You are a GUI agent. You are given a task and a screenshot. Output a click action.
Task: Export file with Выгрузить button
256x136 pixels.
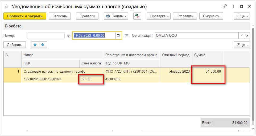pos(211,16)
